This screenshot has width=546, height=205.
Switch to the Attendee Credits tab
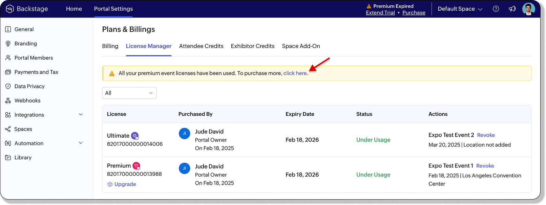[201, 46]
